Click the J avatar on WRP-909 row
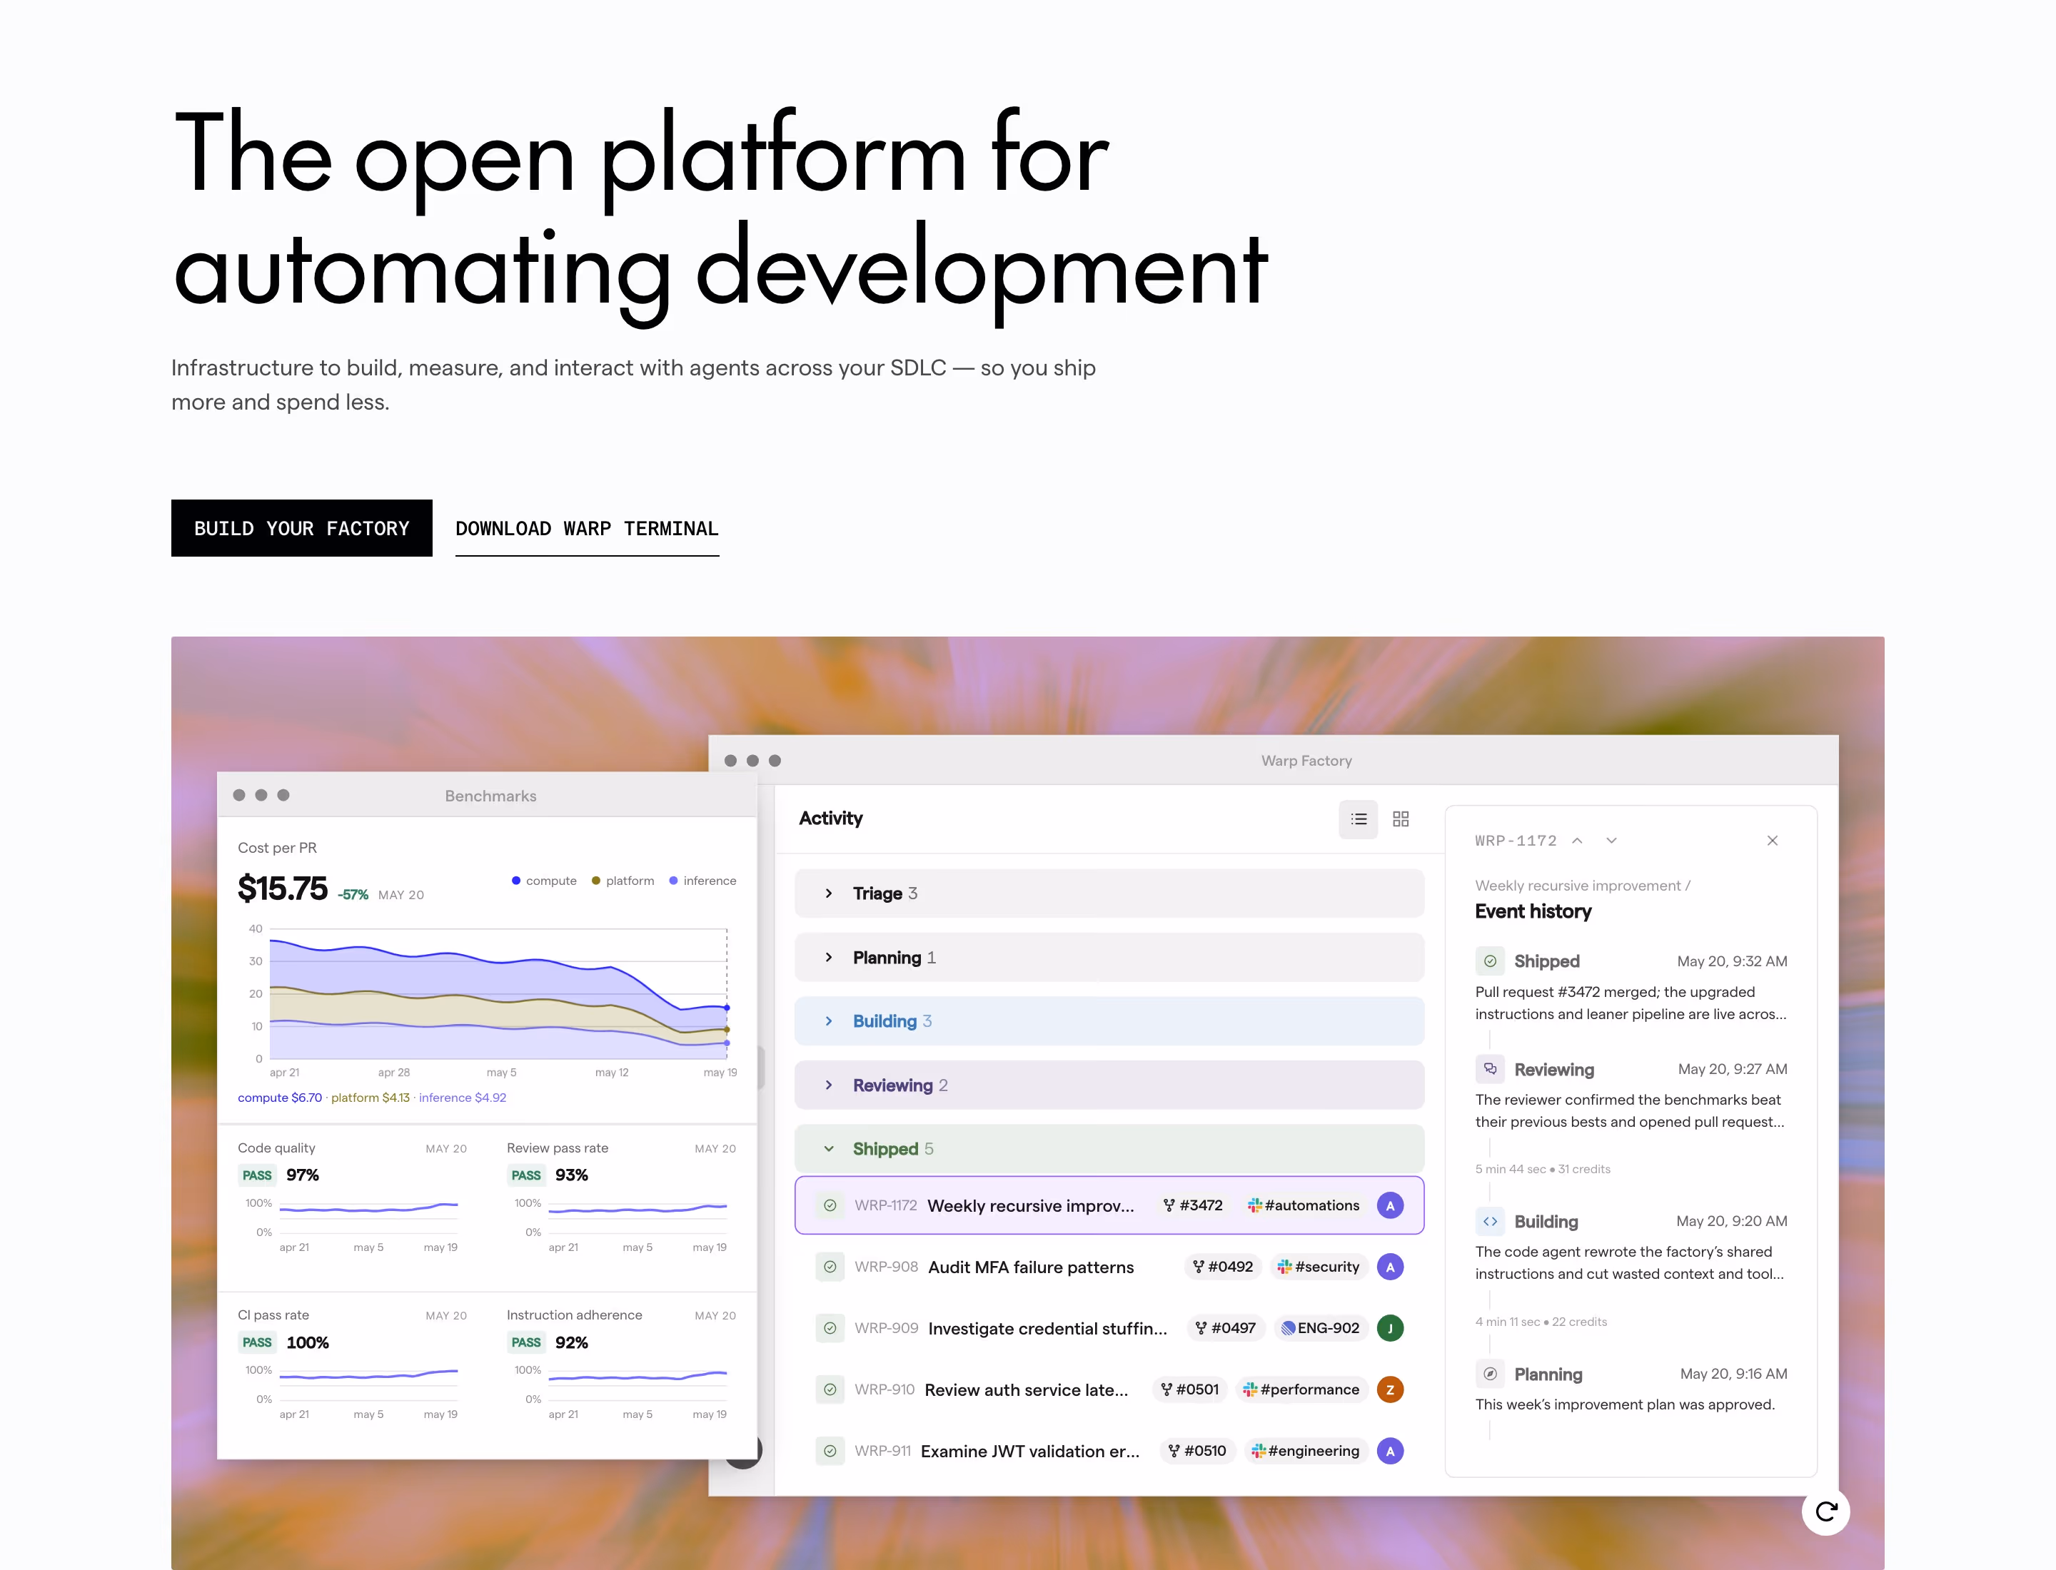 pyautogui.click(x=1389, y=1327)
